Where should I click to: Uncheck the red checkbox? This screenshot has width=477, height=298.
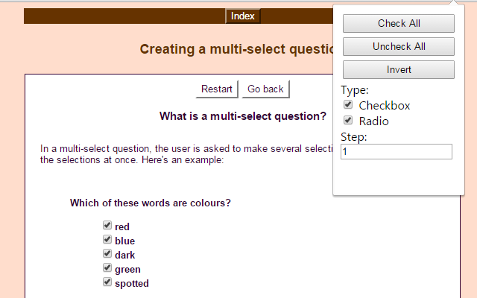(107, 226)
